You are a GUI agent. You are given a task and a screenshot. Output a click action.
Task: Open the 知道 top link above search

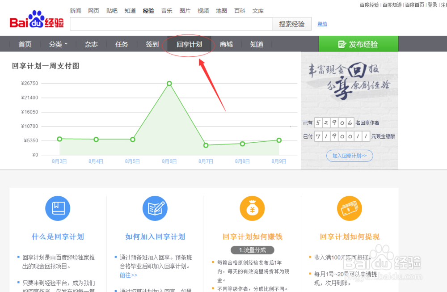point(130,11)
